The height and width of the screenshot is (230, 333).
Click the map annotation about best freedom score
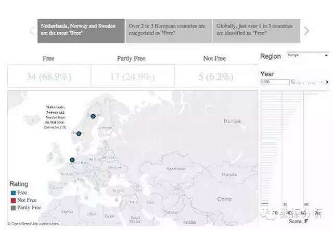click(x=55, y=117)
